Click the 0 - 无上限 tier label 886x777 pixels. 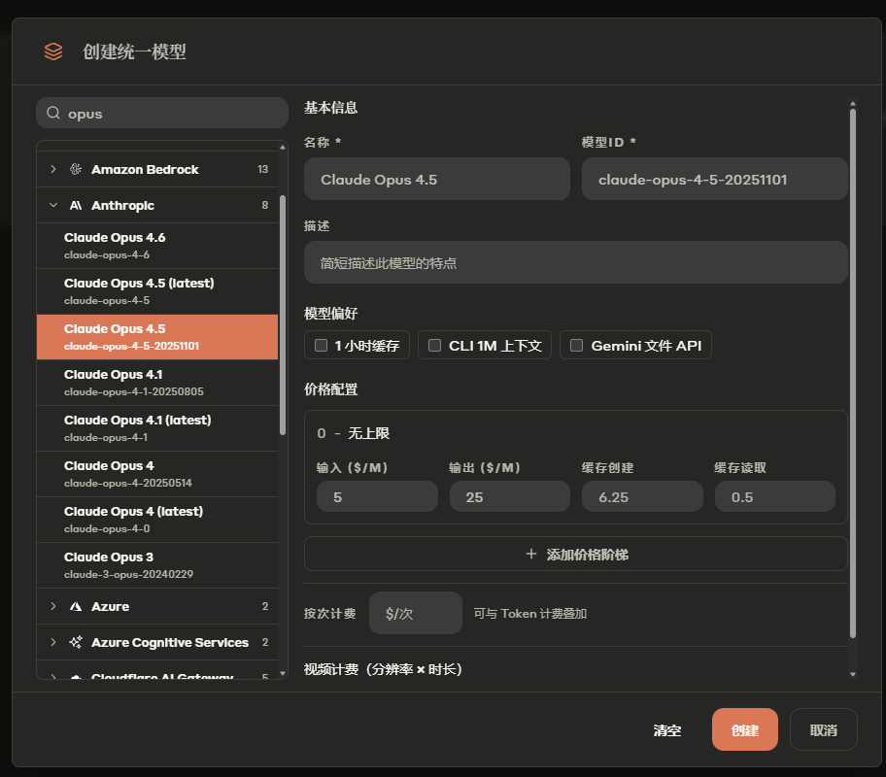pos(354,433)
